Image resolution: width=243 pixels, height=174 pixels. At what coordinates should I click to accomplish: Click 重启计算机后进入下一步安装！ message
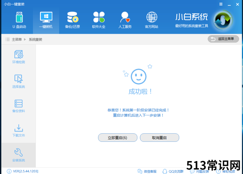click(138, 115)
